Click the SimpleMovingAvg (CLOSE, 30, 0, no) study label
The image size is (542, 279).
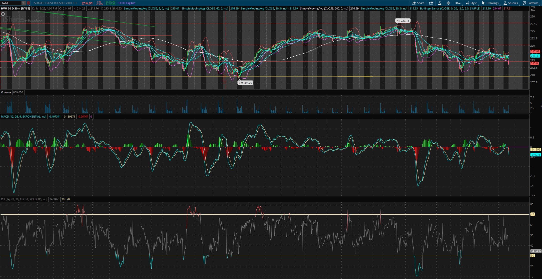384,8
